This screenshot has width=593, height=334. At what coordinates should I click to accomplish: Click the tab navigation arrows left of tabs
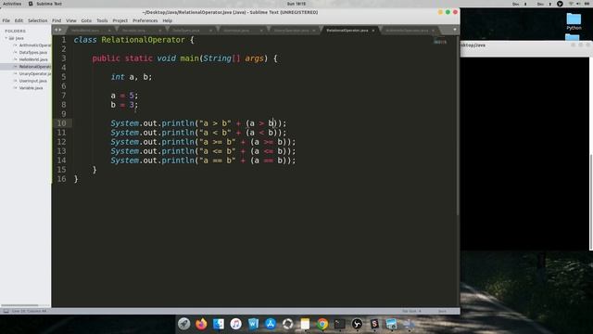(57, 30)
